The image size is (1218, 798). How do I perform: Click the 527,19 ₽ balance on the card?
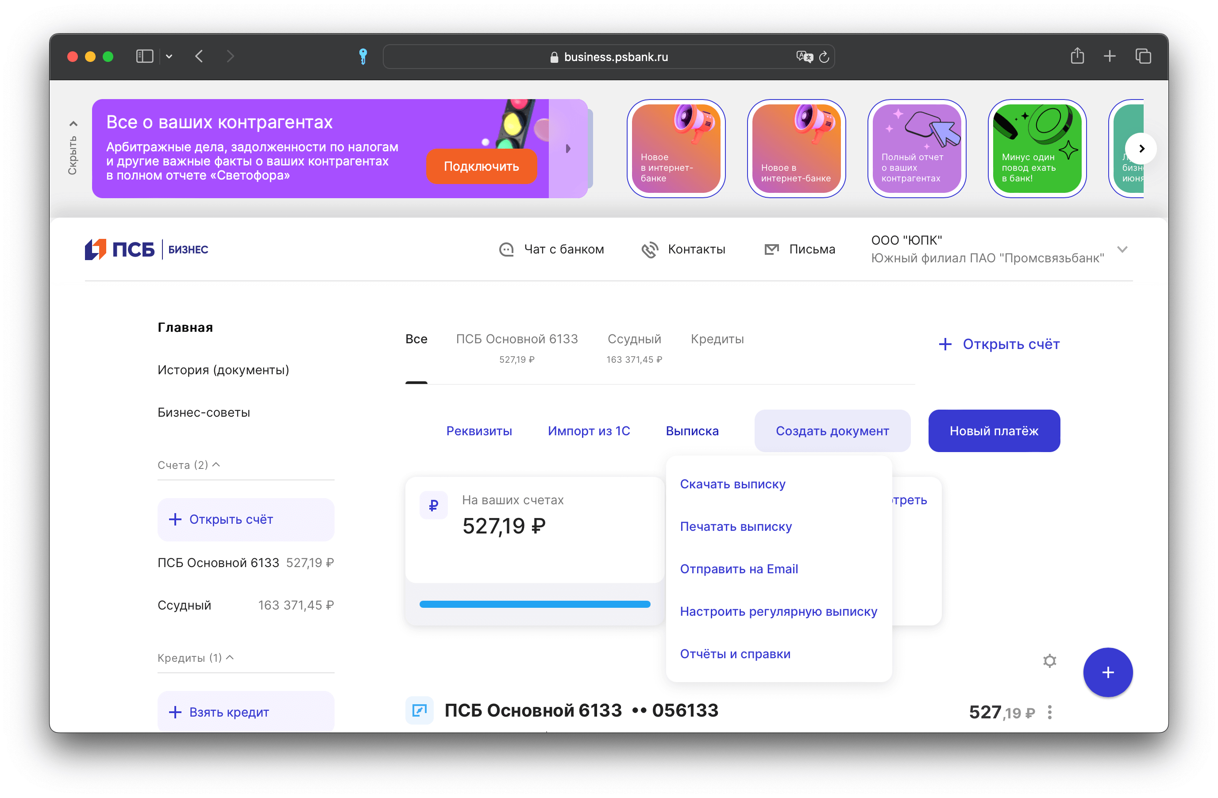[x=504, y=526]
